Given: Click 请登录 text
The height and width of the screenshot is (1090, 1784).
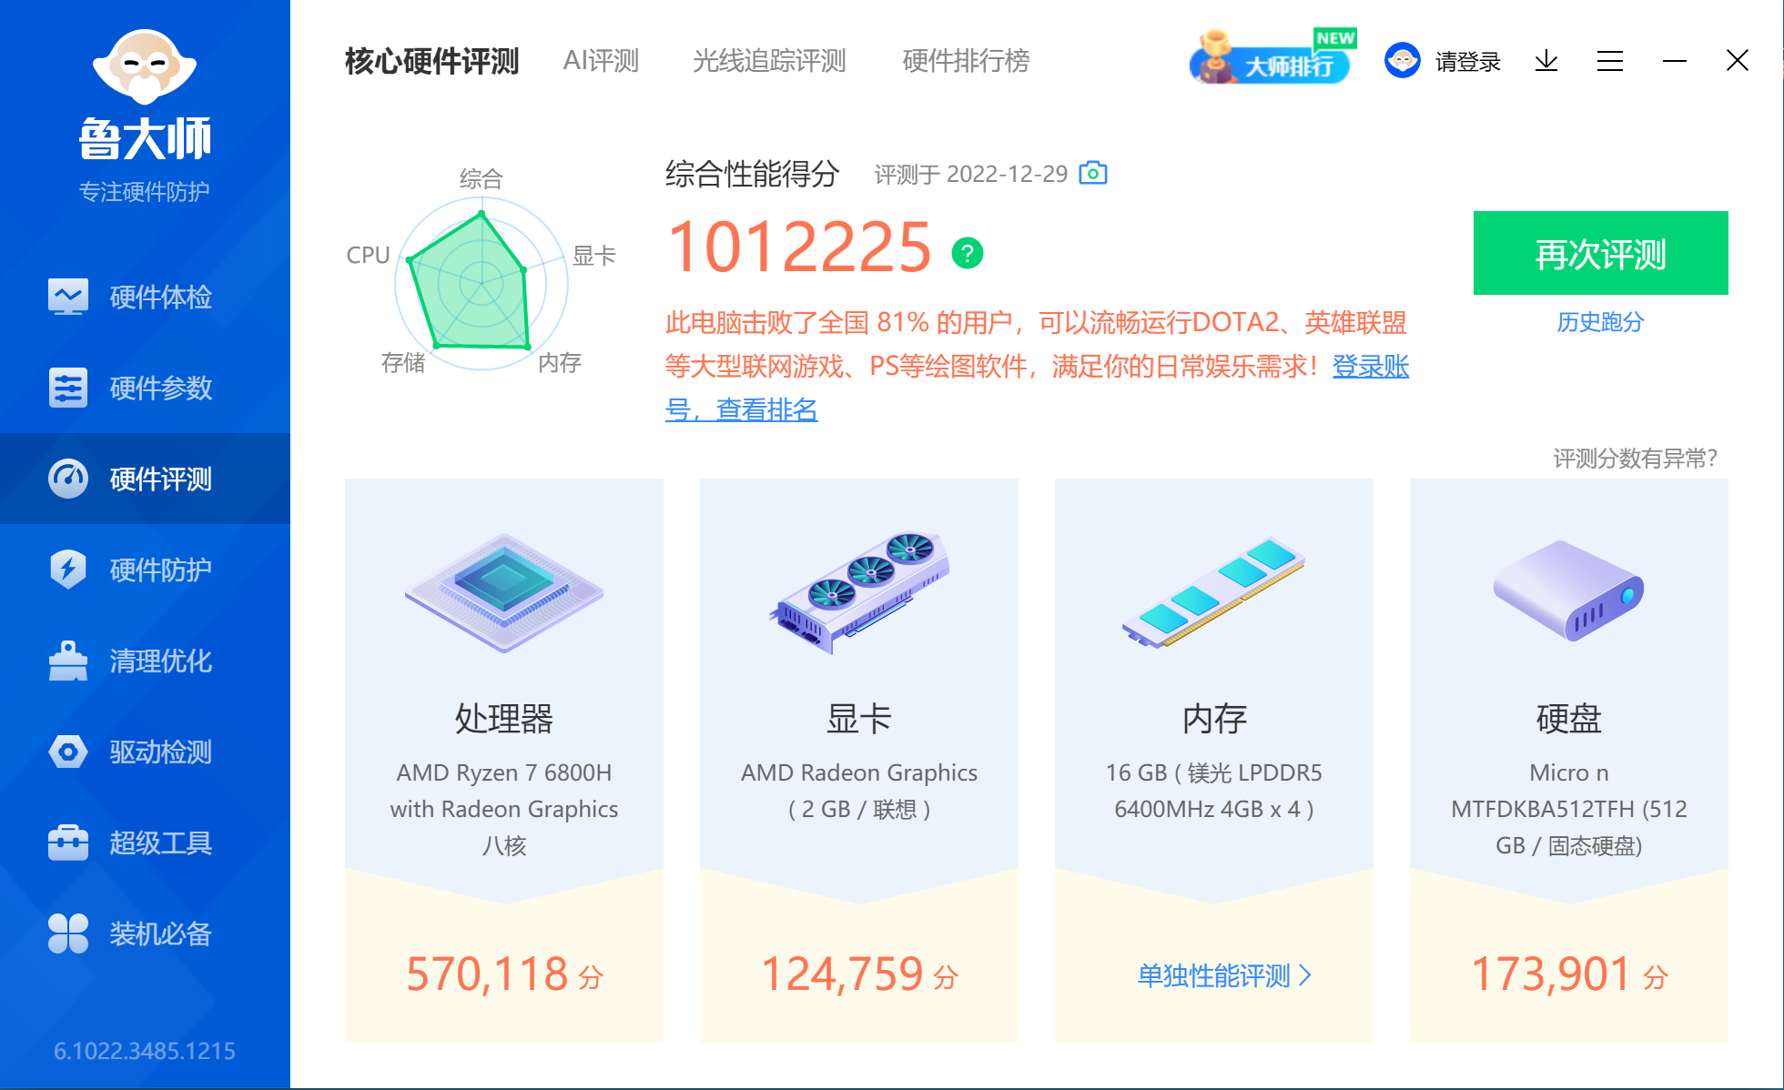Looking at the screenshot, I should tap(1468, 62).
